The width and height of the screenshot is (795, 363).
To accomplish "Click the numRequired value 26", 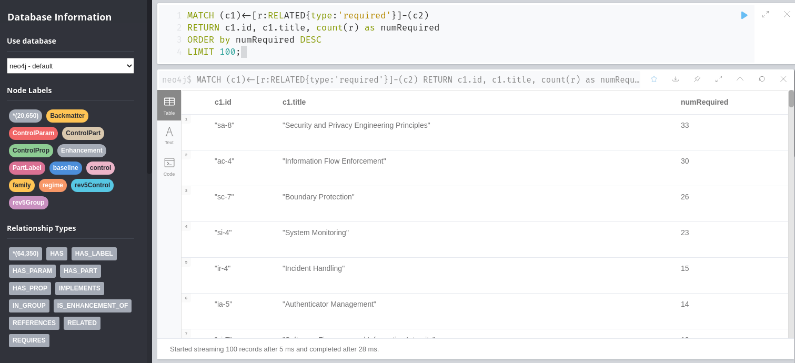I will click(x=685, y=197).
